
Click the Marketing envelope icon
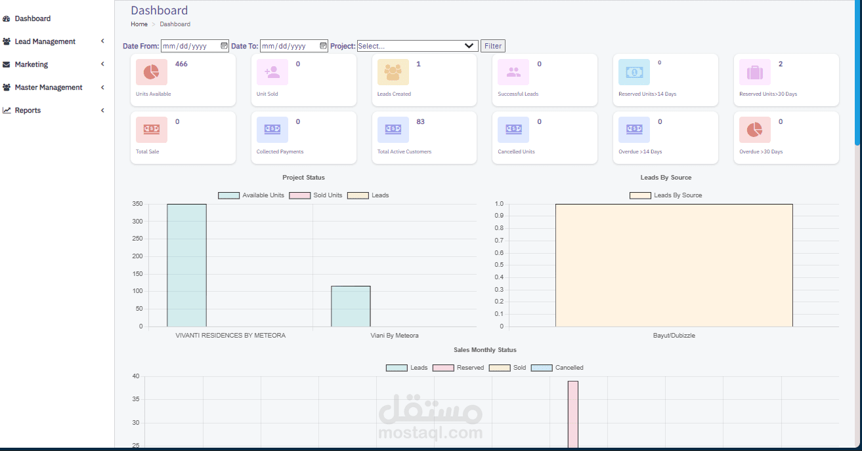coord(7,64)
